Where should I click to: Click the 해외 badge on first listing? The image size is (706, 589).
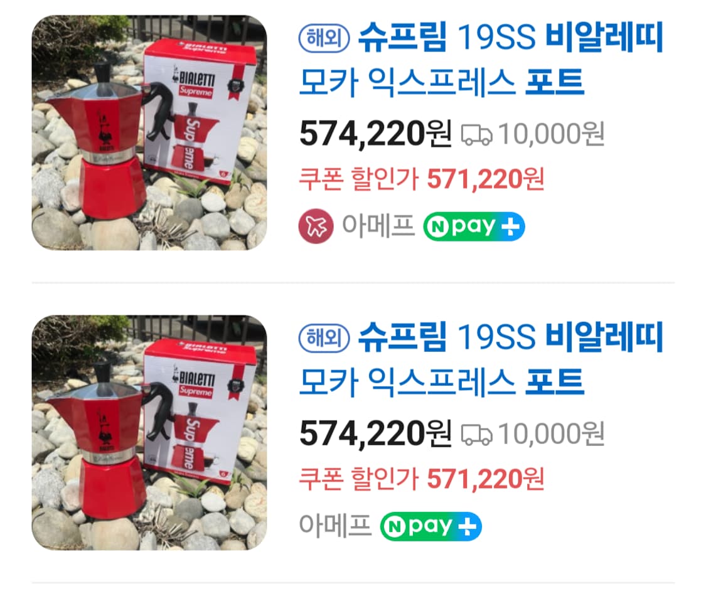324,38
